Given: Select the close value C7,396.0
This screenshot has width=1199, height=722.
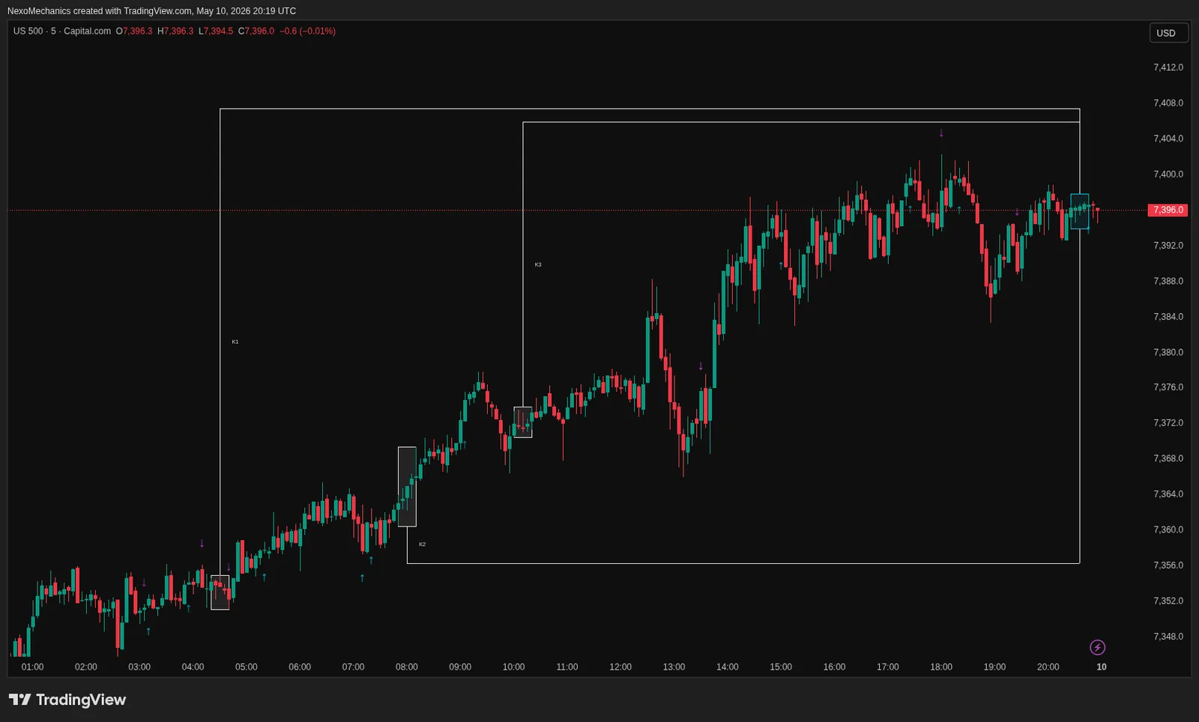Looking at the screenshot, I should (x=256, y=31).
